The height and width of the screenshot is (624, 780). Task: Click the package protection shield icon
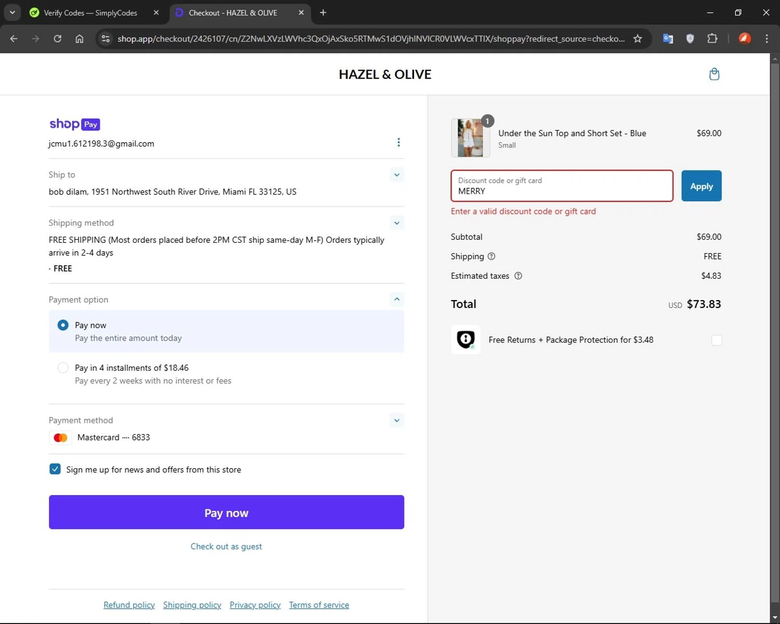point(465,340)
